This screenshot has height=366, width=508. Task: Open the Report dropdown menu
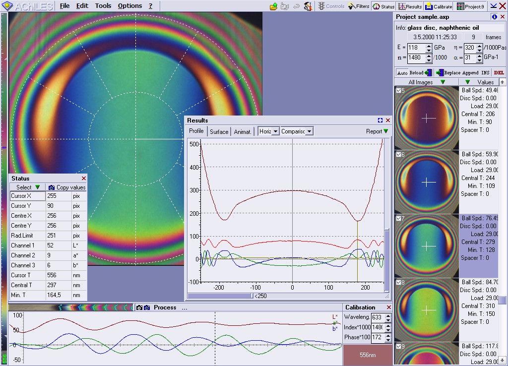click(377, 131)
